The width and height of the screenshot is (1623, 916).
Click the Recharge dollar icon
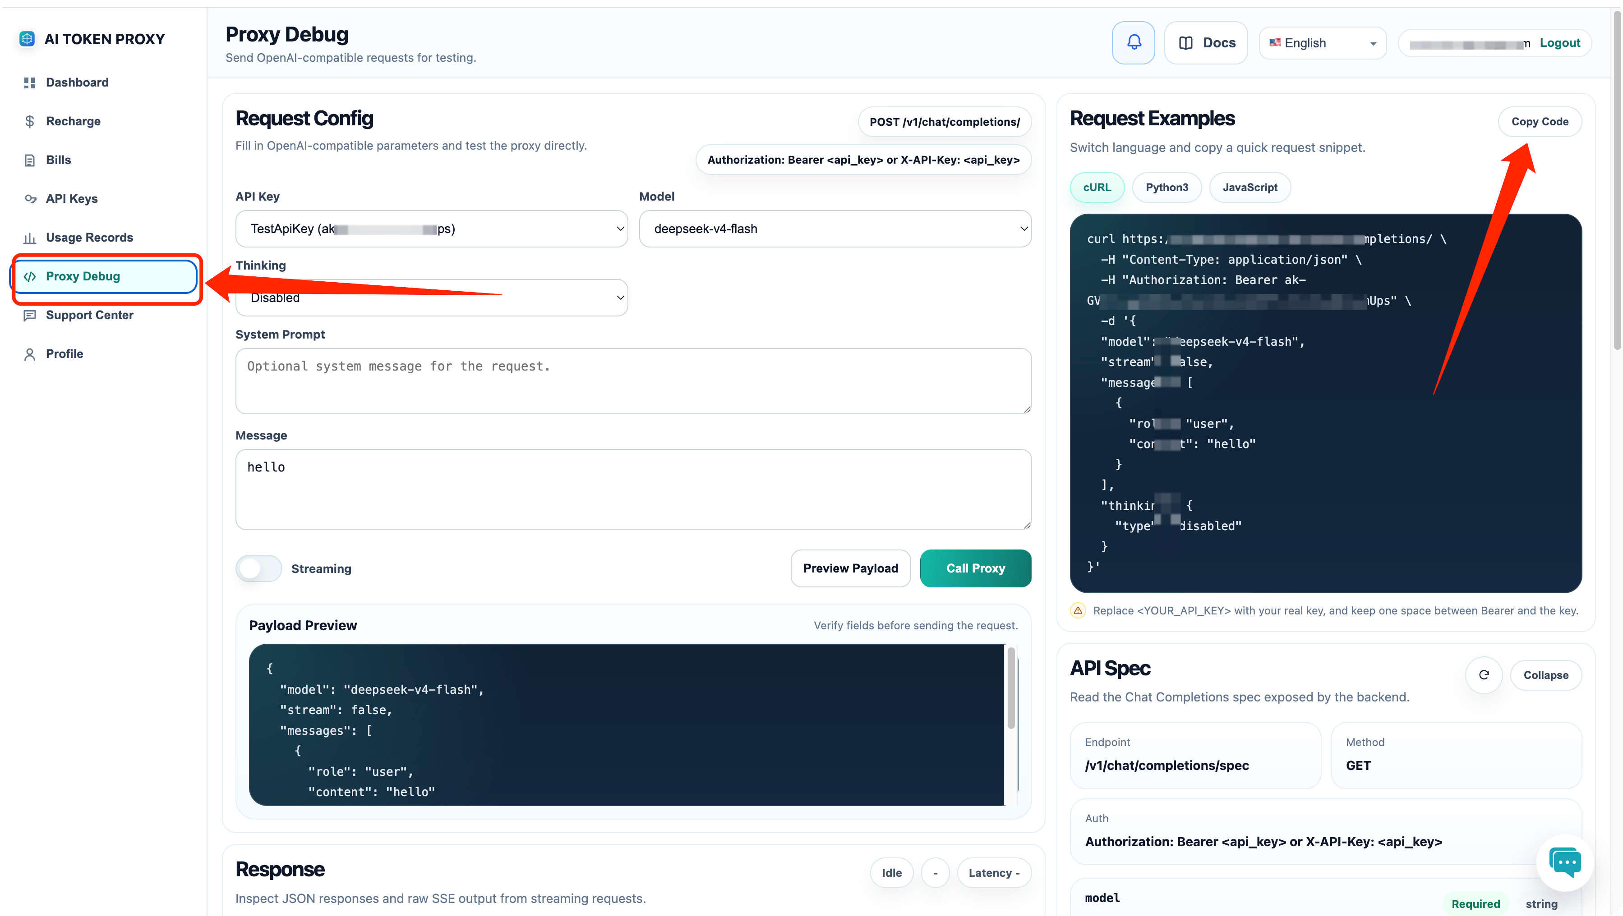click(x=30, y=121)
